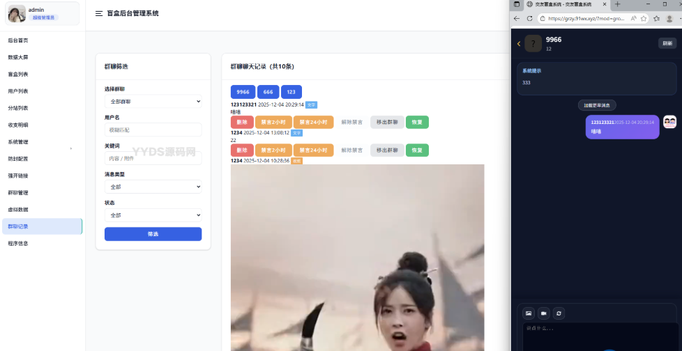Click the blue 筛选 button

click(153, 234)
